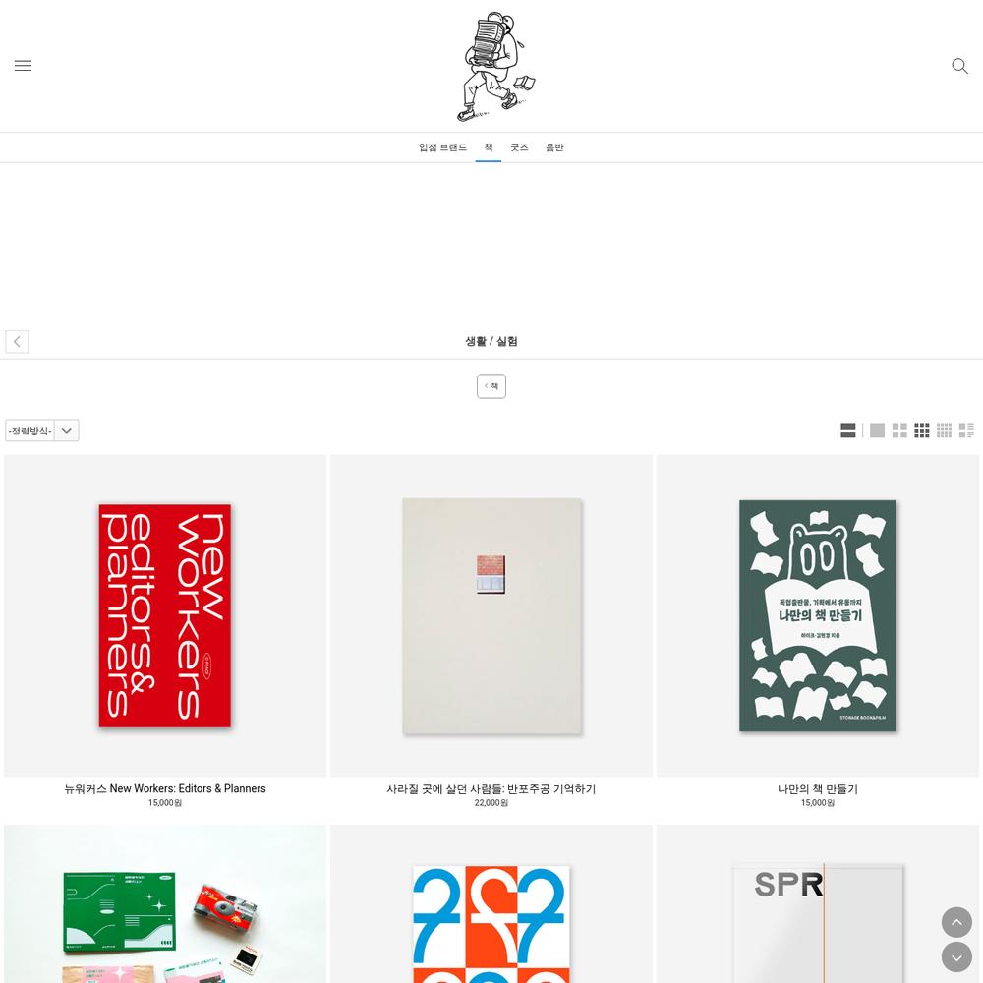Select the three-by-three grid view icon
The height and width of the screenshot is (983, 983).
(922, 431)
